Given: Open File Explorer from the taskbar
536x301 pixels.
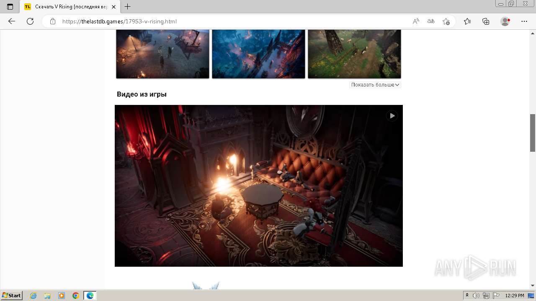Looking at the screenshot, I should [47, 296].
